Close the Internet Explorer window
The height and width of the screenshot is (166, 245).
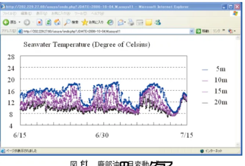click(x=237, y=7)
